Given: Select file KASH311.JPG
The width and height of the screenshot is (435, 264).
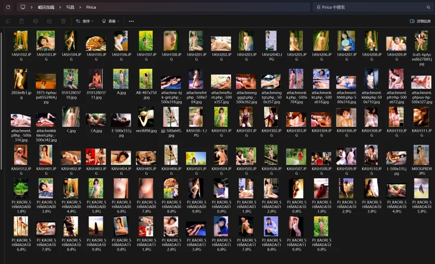Looking at the screenshot, I should [421, 122].
